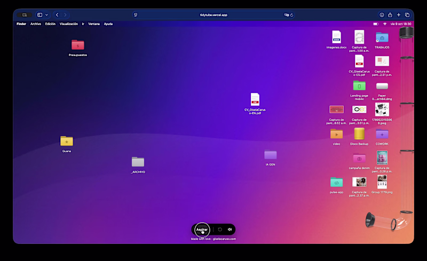Open the COWORK purple folder
This screenshot has height=261, width=427.
coord(382,134)
